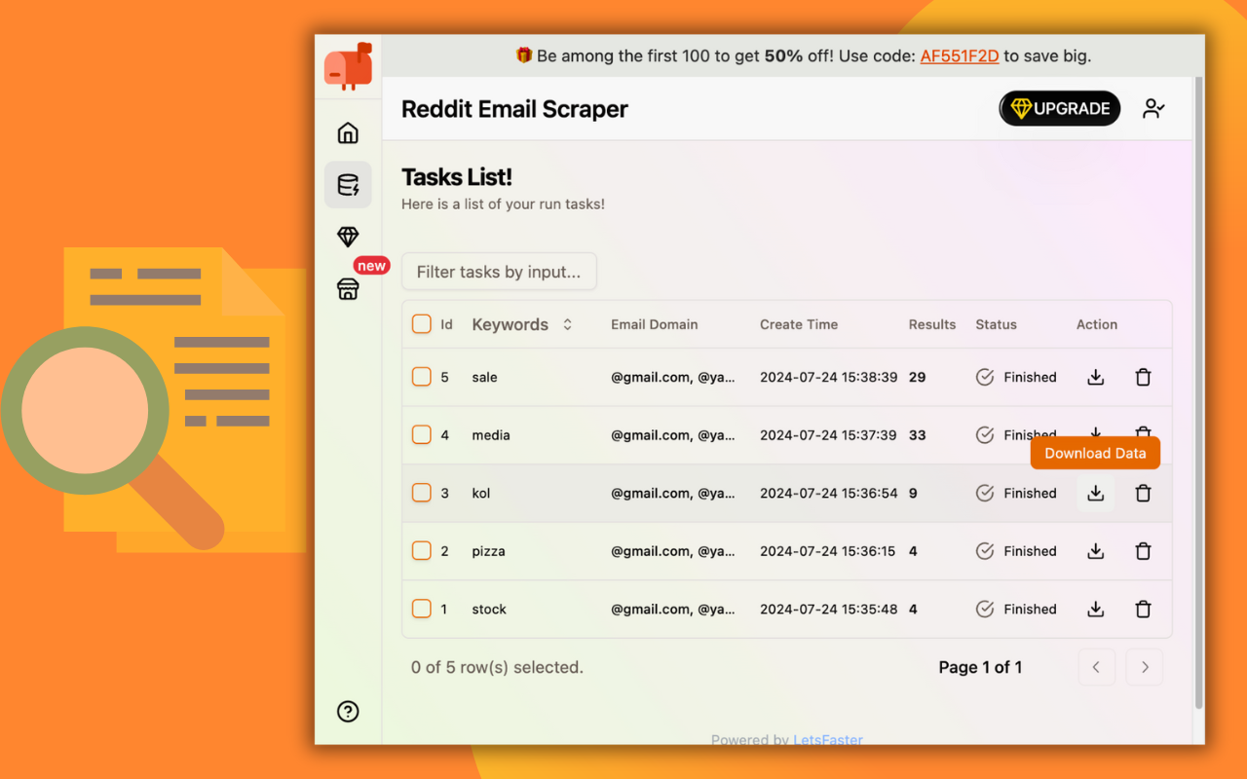Image resolution: width=1247 pixels, height=779 pixels.
Task: Go to the next page of tasks
Action: [1145, 667]
